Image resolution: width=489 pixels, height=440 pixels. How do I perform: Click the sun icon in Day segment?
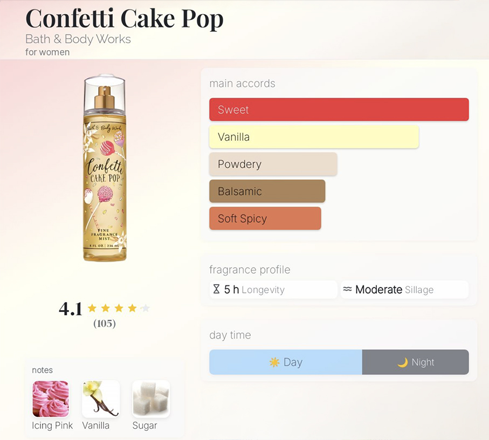pos(274,362)
